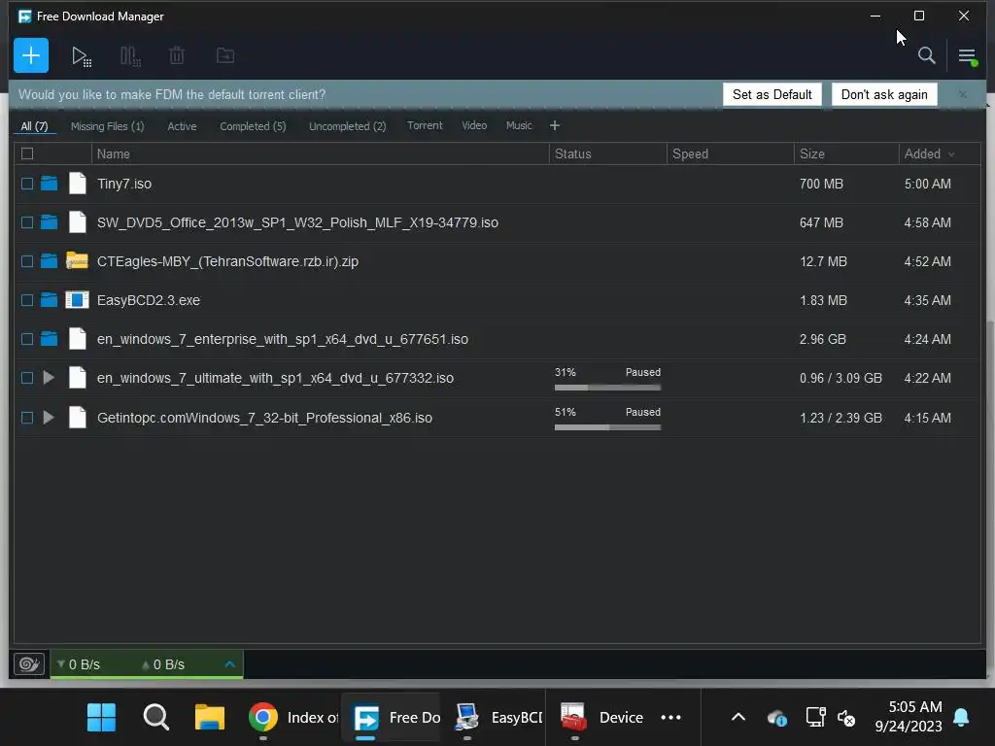Open folder for CTEagles-MBY zip

[49, 260]
